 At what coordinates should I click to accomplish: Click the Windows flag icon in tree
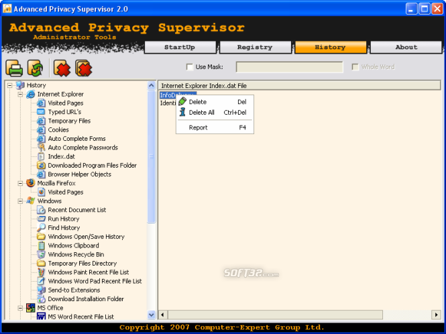click(30, 201)
